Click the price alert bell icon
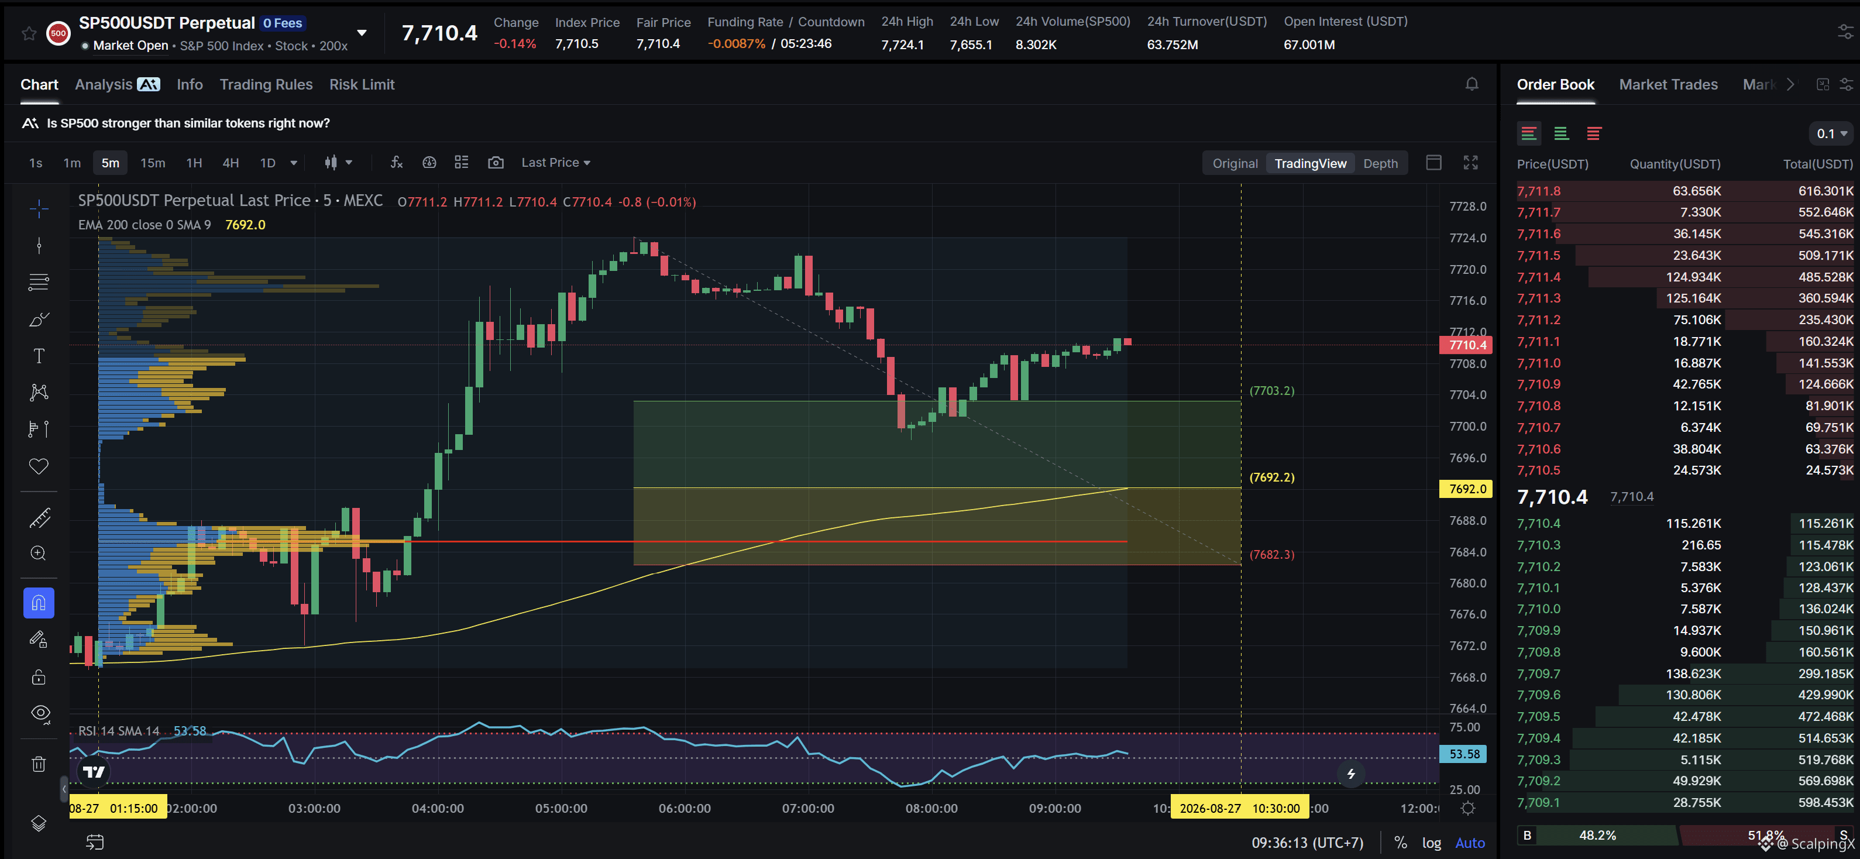This screenshot has width=1860, height=859. tap(1472, 84)
